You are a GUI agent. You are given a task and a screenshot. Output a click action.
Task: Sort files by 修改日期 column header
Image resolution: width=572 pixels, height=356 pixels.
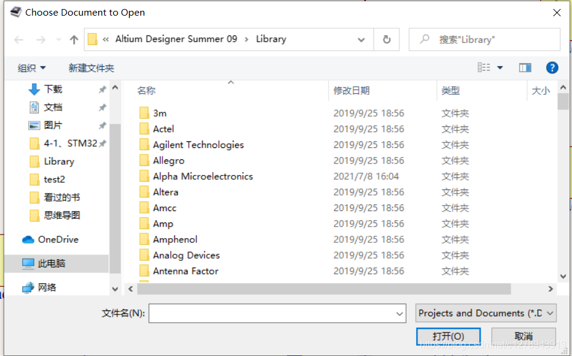pos(351,91)
